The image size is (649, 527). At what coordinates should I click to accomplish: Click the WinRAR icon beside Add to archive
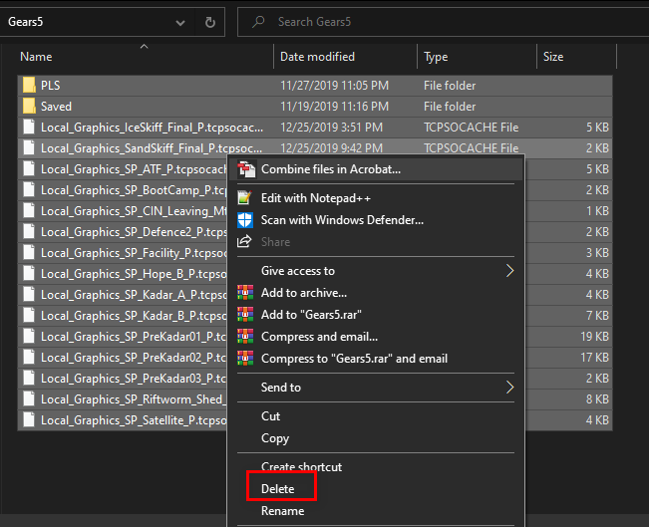click(x=245, y=293)
